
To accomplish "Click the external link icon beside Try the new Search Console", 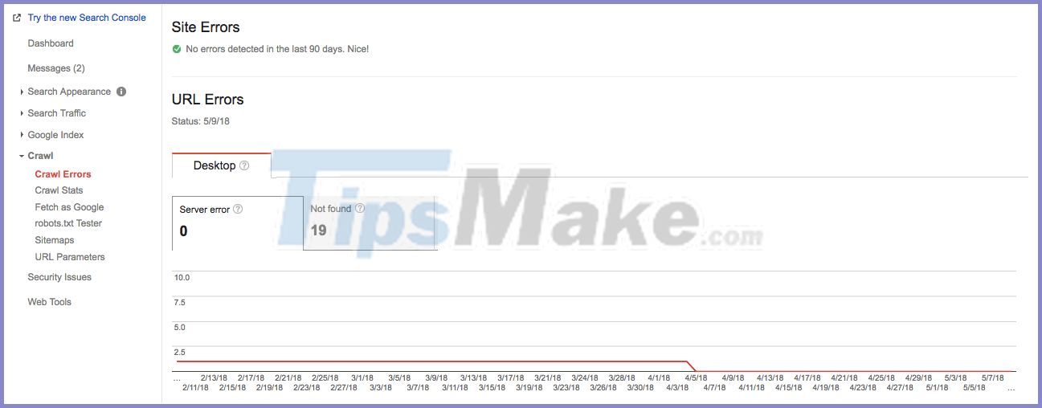I will 17,18.
